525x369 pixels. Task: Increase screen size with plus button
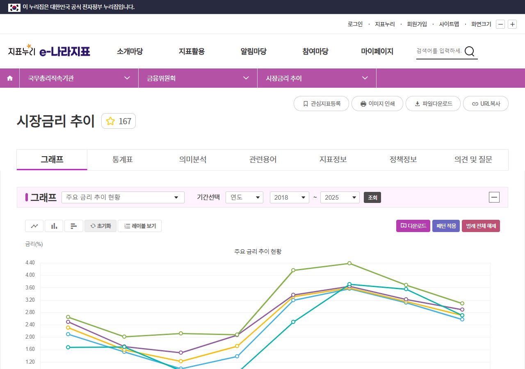(x=512, y=24)
